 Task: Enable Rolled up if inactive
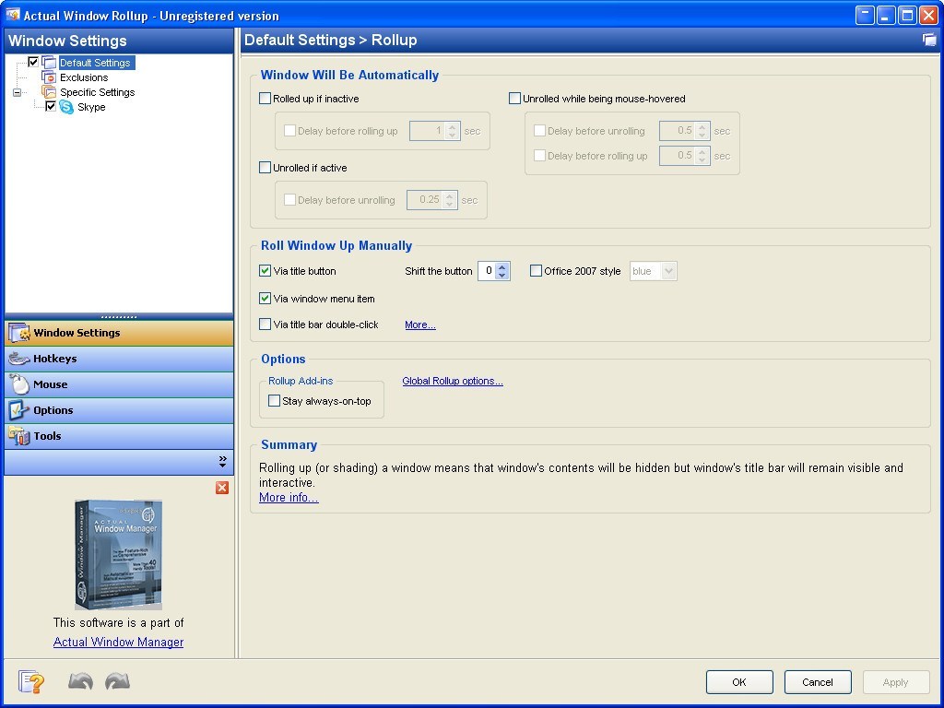coord(264,99)
